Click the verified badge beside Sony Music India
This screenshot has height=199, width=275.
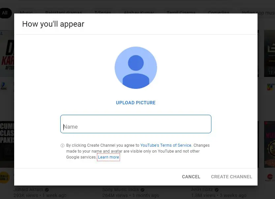142,189
